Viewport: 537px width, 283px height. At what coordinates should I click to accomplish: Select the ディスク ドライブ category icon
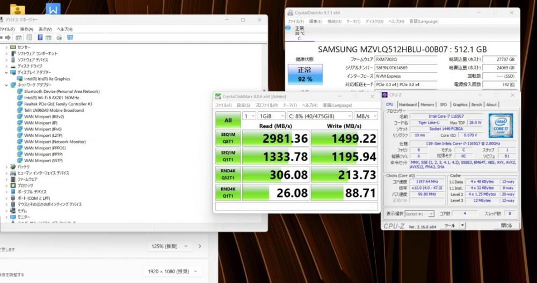[x=13, y=66]
